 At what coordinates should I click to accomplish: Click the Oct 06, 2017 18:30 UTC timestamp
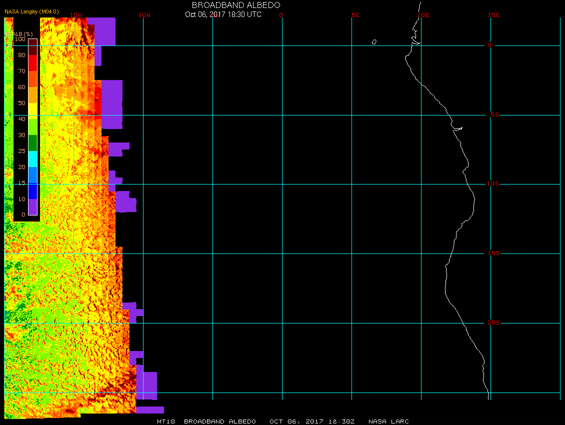pos(223,14)
